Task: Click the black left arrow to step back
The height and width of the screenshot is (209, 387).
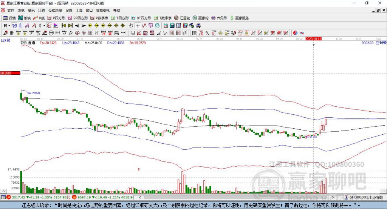Action: pos(77,26)
